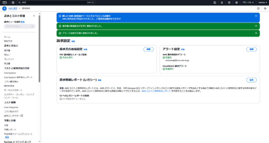269x143 pixels.
Task: Open CloudShell from the top bar
Action: click(215, 3)
